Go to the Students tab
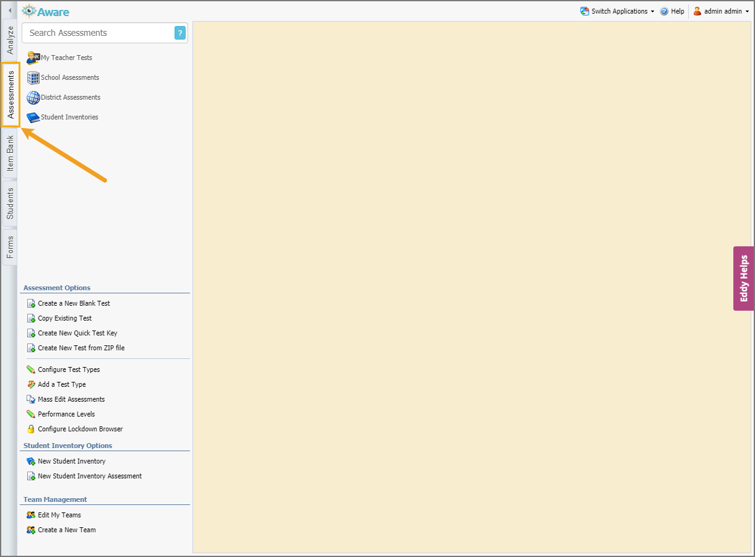The width and height of the screenshot is (755, 557). click(10, 204)
